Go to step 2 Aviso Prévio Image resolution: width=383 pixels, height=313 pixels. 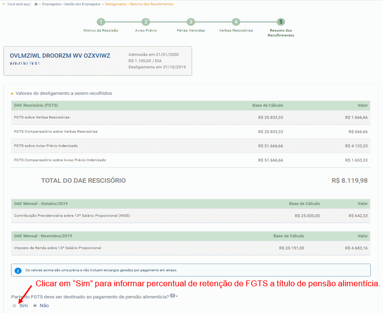click(x=146, y=22)
